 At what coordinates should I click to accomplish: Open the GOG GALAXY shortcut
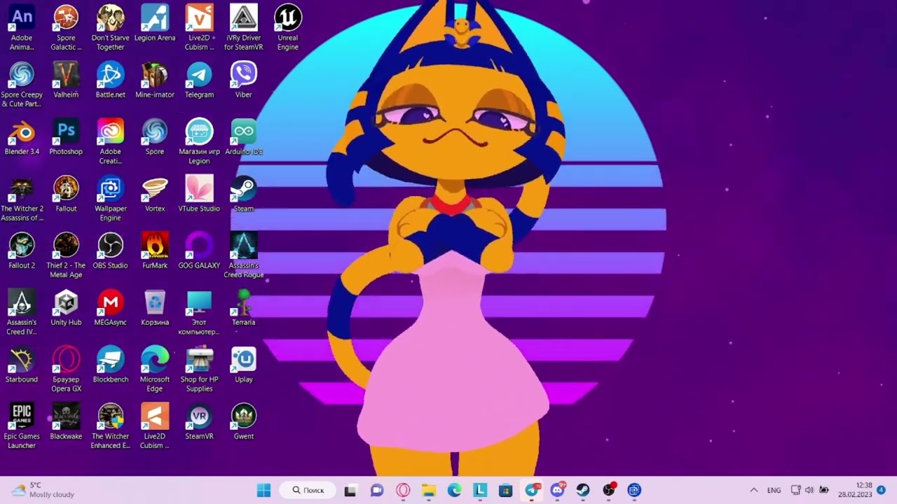click(199, 251)
